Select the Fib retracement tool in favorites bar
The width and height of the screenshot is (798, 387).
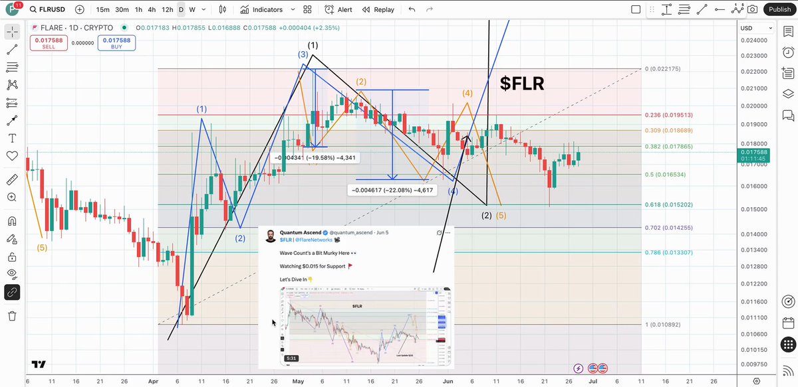click(x=684, y=9)
